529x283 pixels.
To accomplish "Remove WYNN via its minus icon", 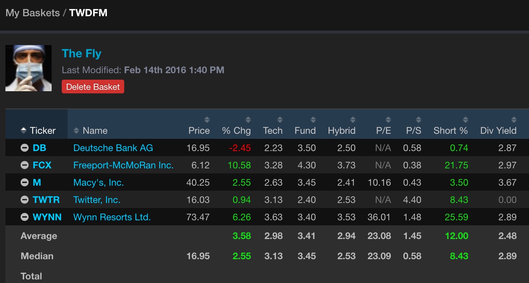I will (25, 217).
